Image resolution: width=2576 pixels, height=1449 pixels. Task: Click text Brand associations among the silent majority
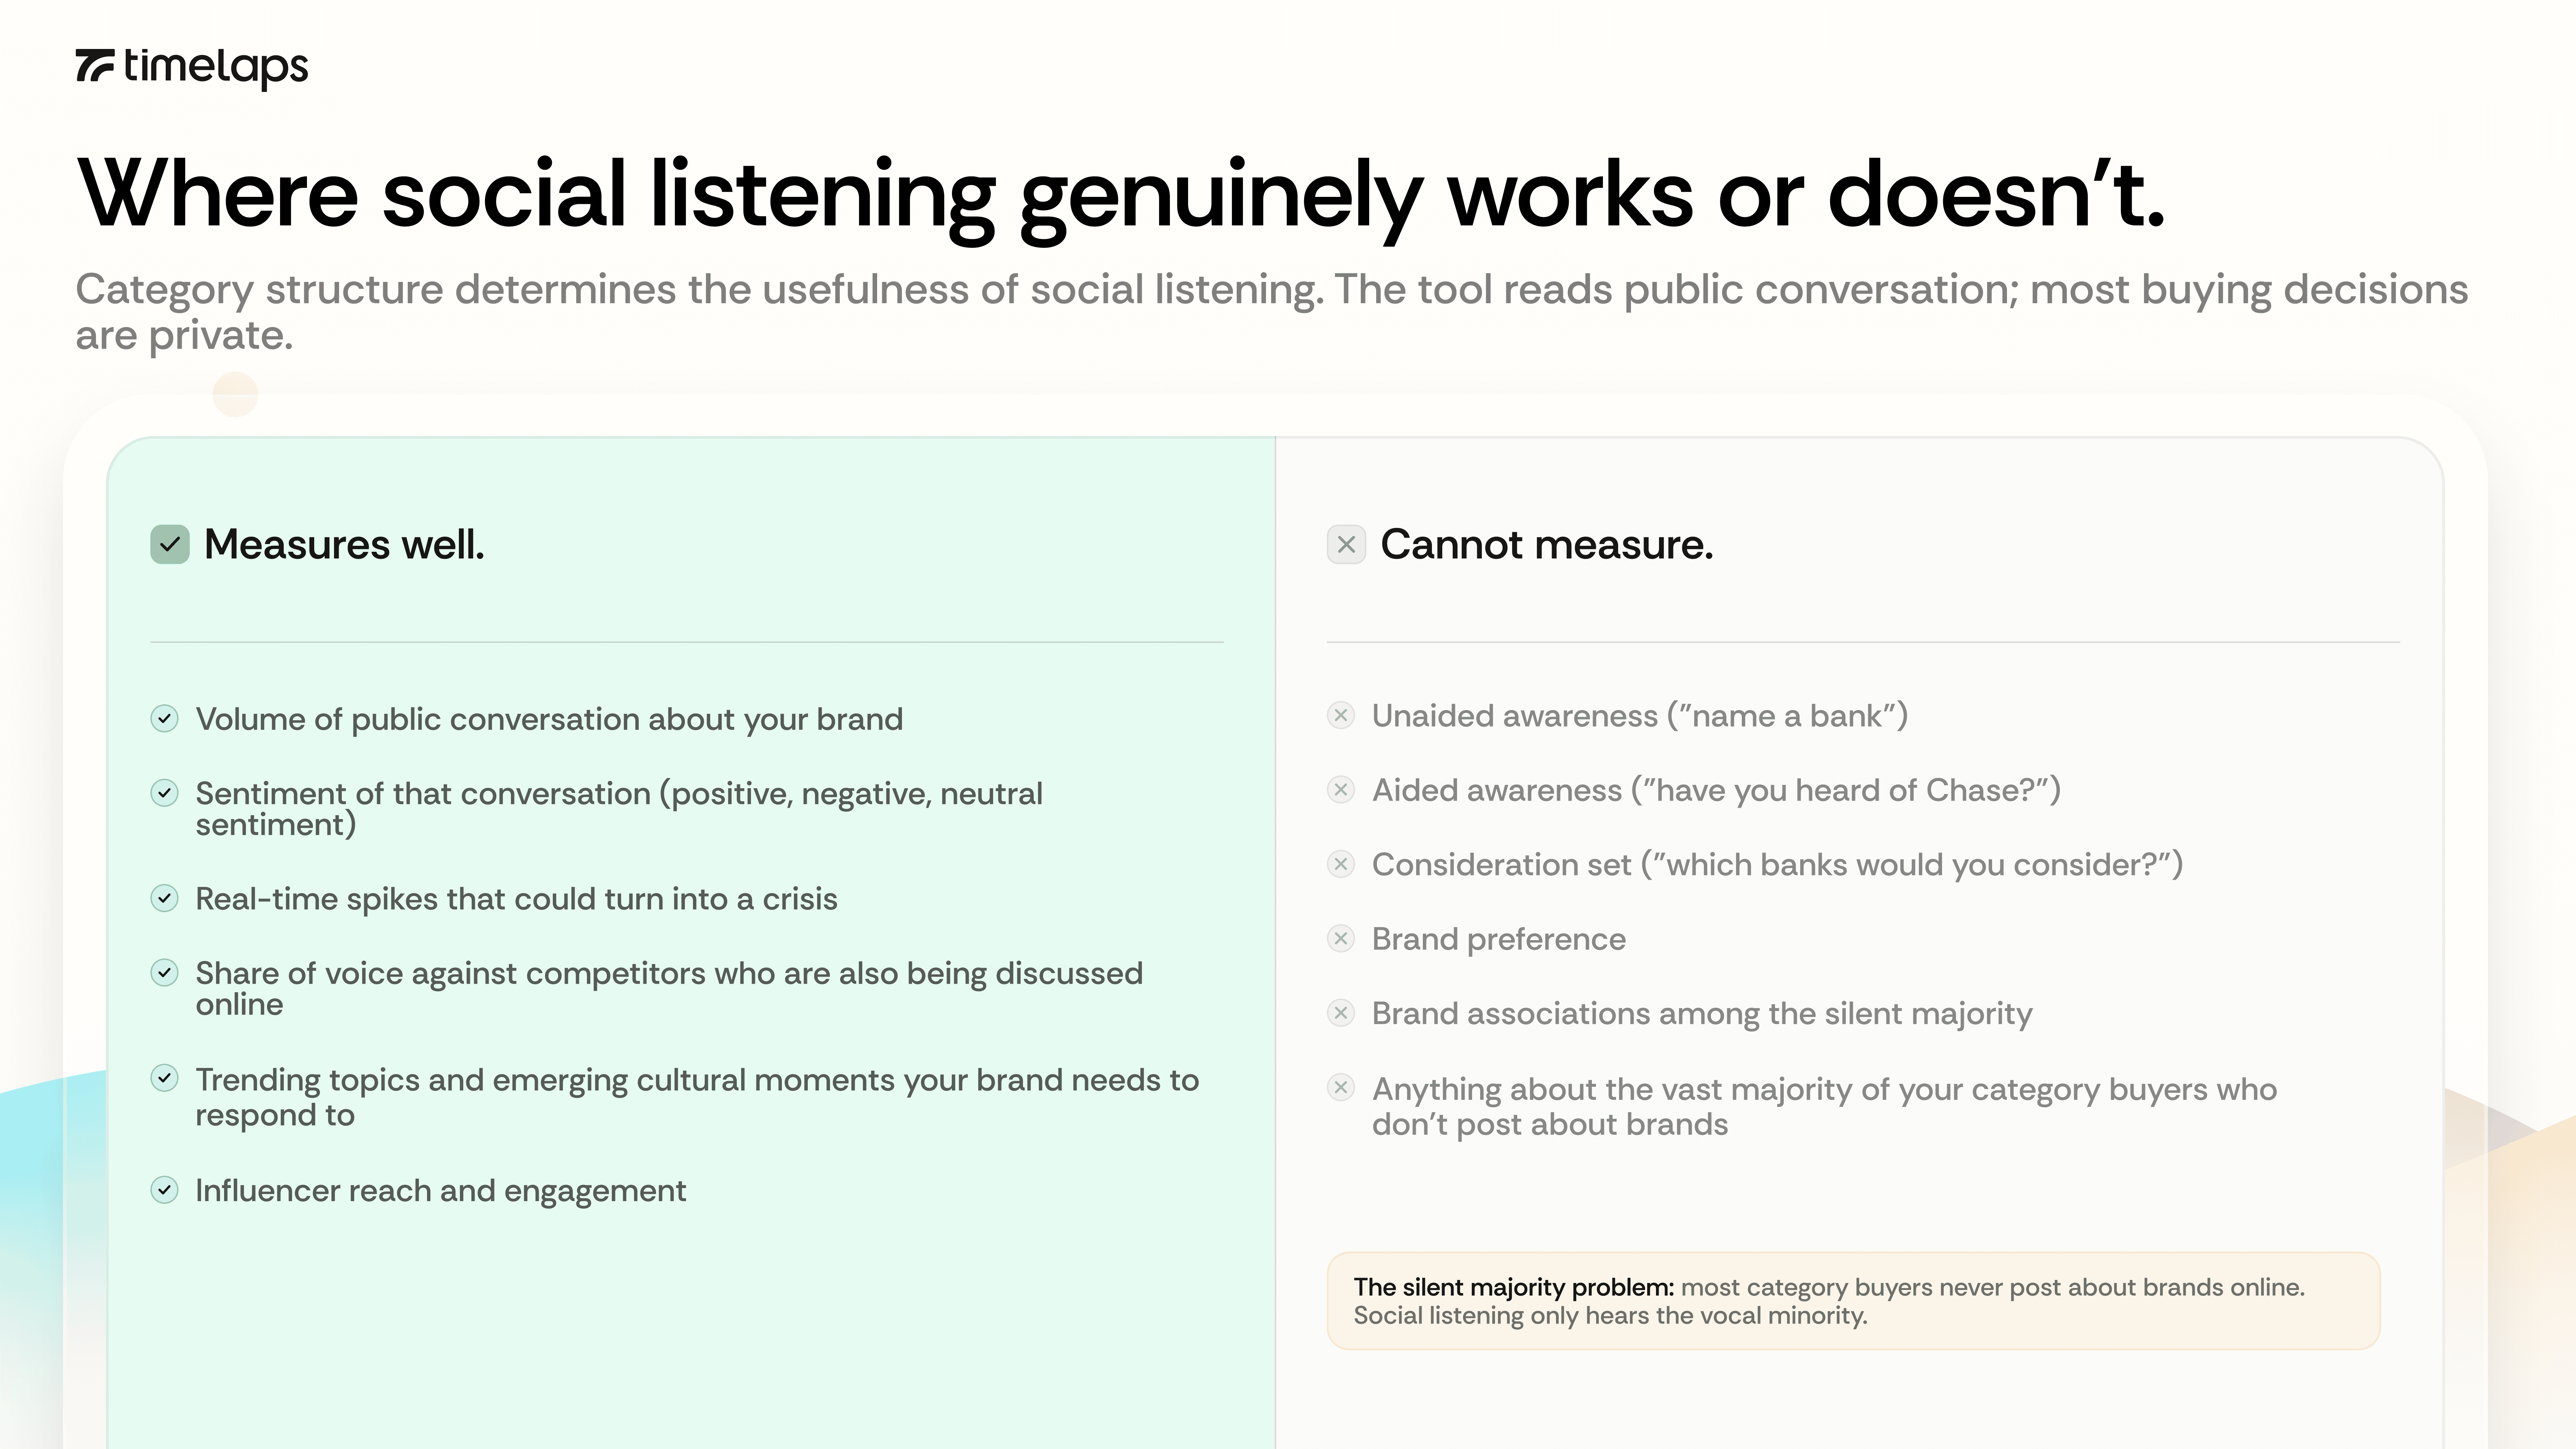1702,1014
